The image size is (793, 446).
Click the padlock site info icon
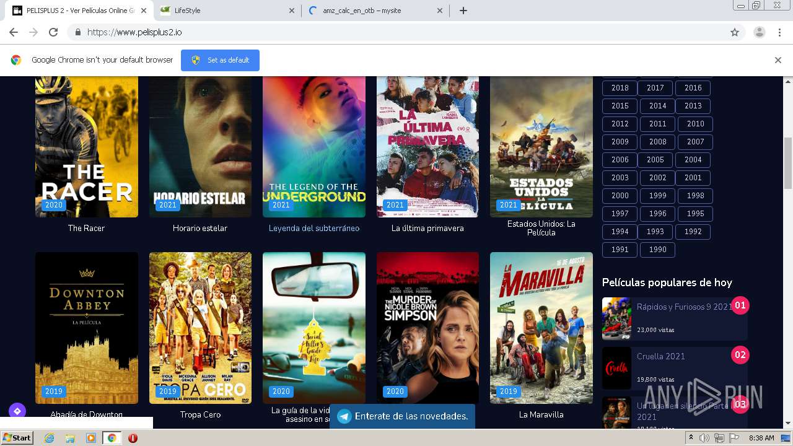pyautogui.click(x=77, y=32)
